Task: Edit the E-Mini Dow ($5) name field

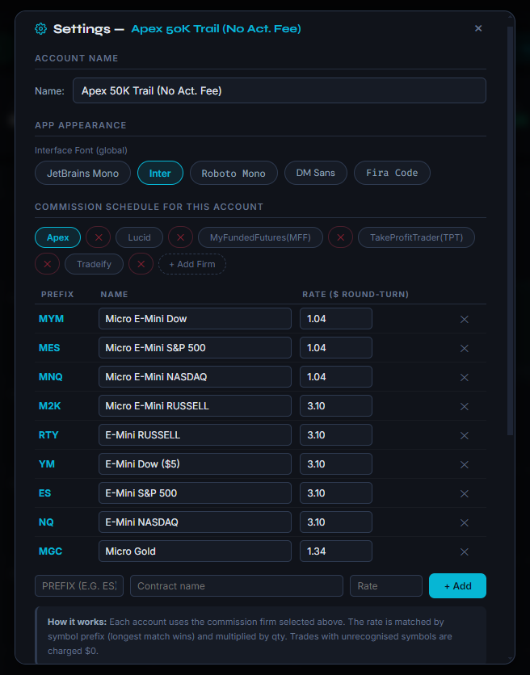Action: [195, 464]
